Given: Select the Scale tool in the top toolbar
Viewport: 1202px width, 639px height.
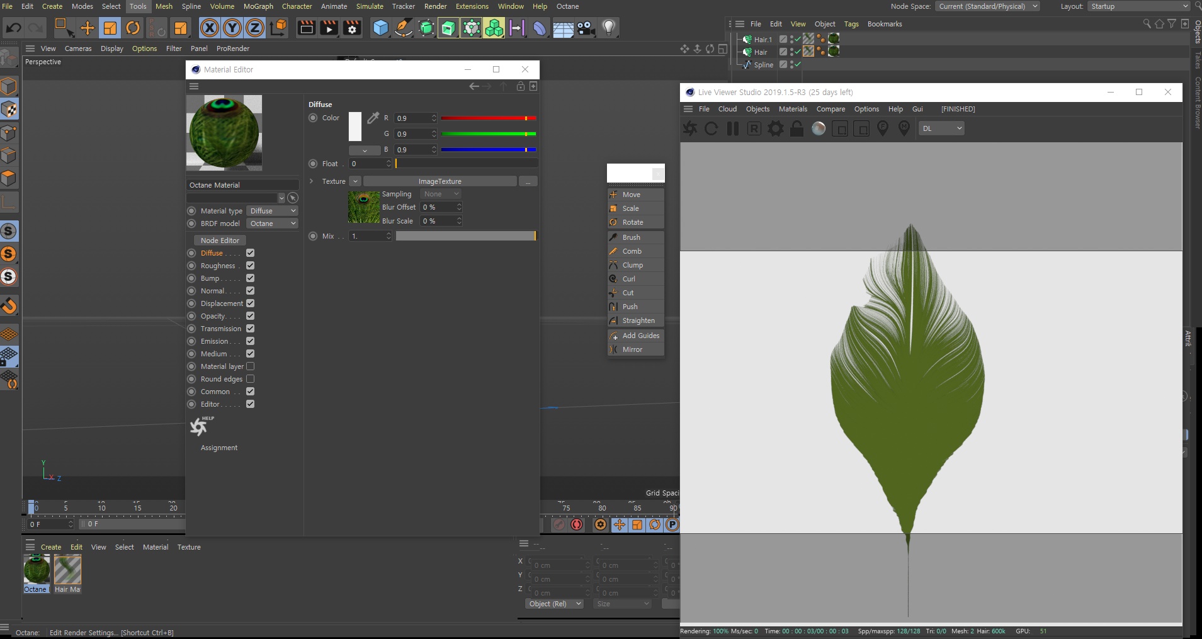Looking at the screenshot, I should coord(110,28).
